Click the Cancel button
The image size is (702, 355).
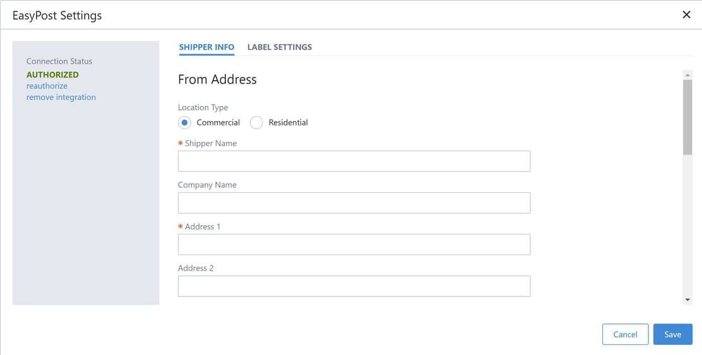coord(625,334)
